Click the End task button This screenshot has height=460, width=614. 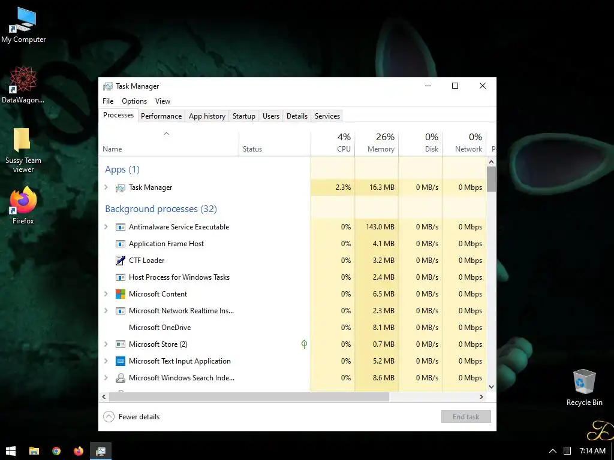466,417
